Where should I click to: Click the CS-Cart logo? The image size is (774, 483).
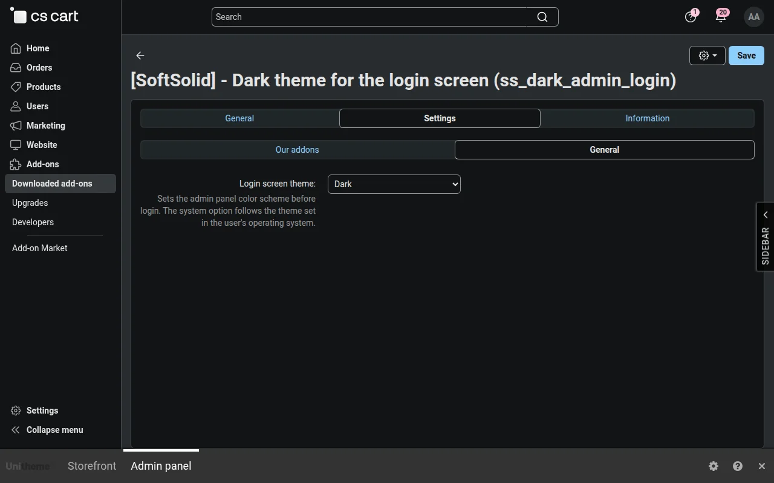point(44,16)
